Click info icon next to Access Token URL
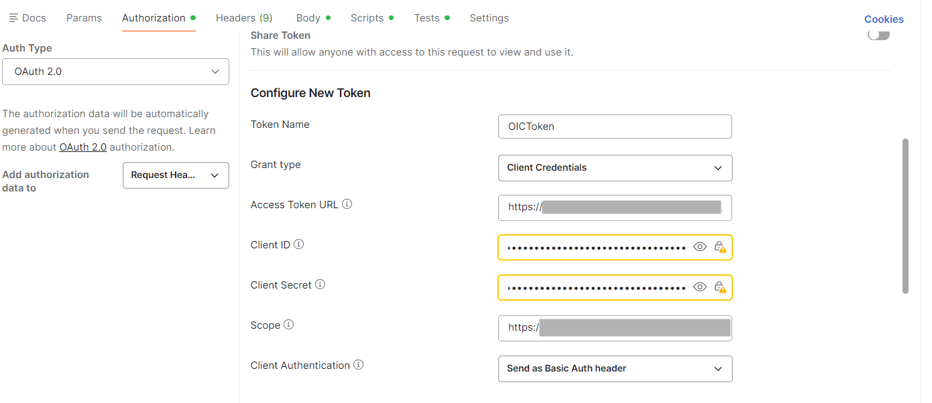 coord(347,205)
